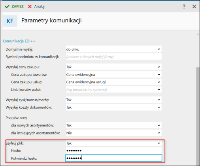Screen dimensions: 200x166
Task: Open the Domyślnie wyślij dropdown
Action: point(113,49)
